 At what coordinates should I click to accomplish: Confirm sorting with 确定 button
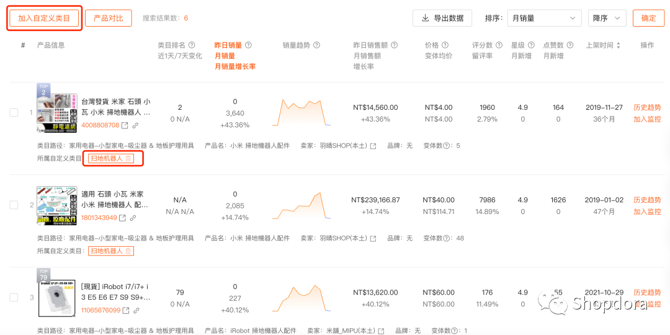(648, 18)
